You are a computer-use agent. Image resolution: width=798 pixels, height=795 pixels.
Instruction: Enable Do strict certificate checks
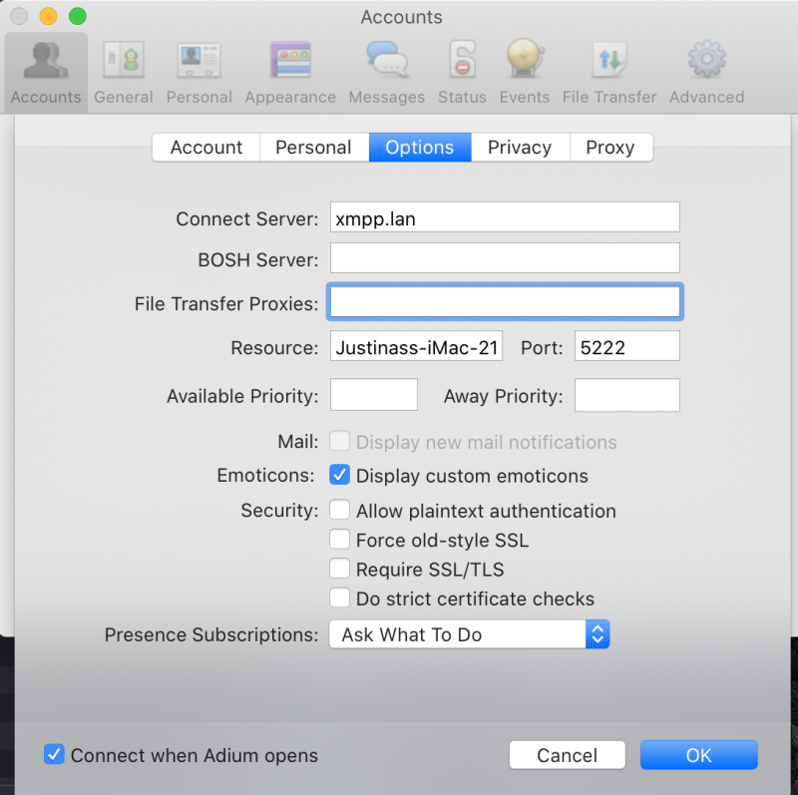pyautogui.click(x=339, y=598)
